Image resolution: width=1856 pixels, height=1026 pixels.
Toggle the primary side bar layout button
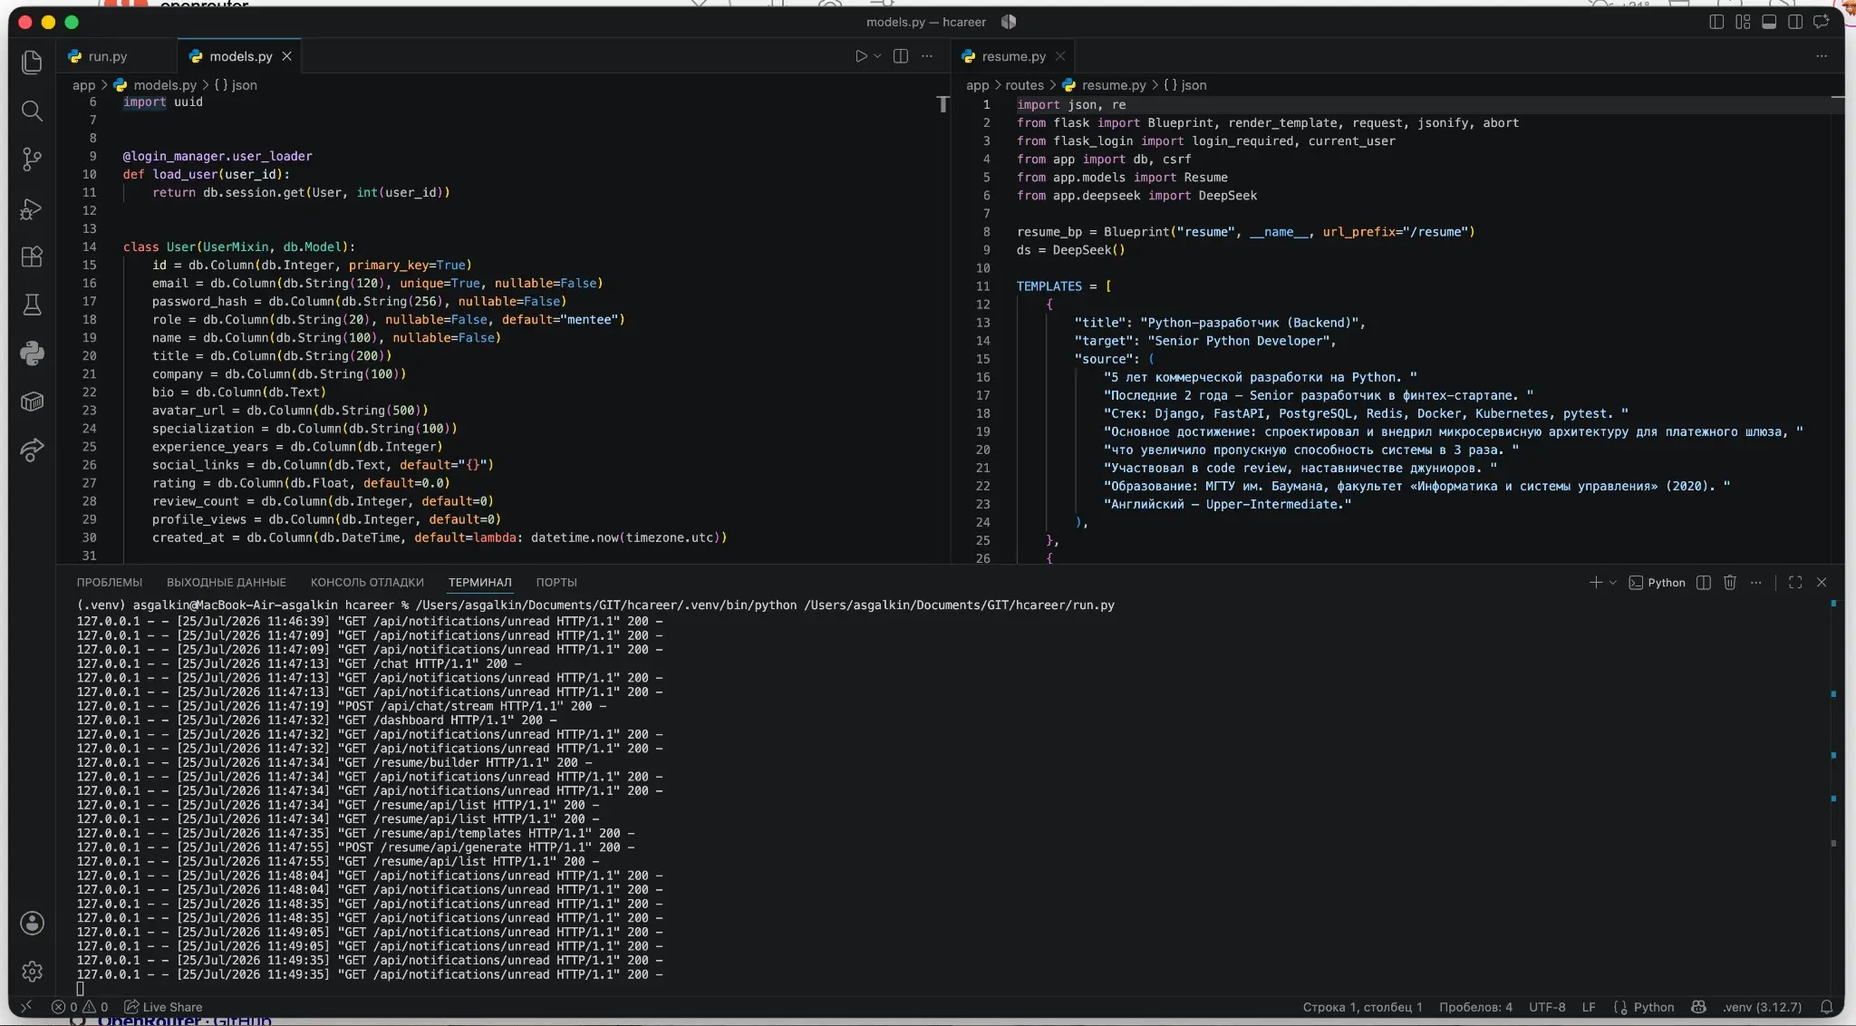[x=1716, y=22]
